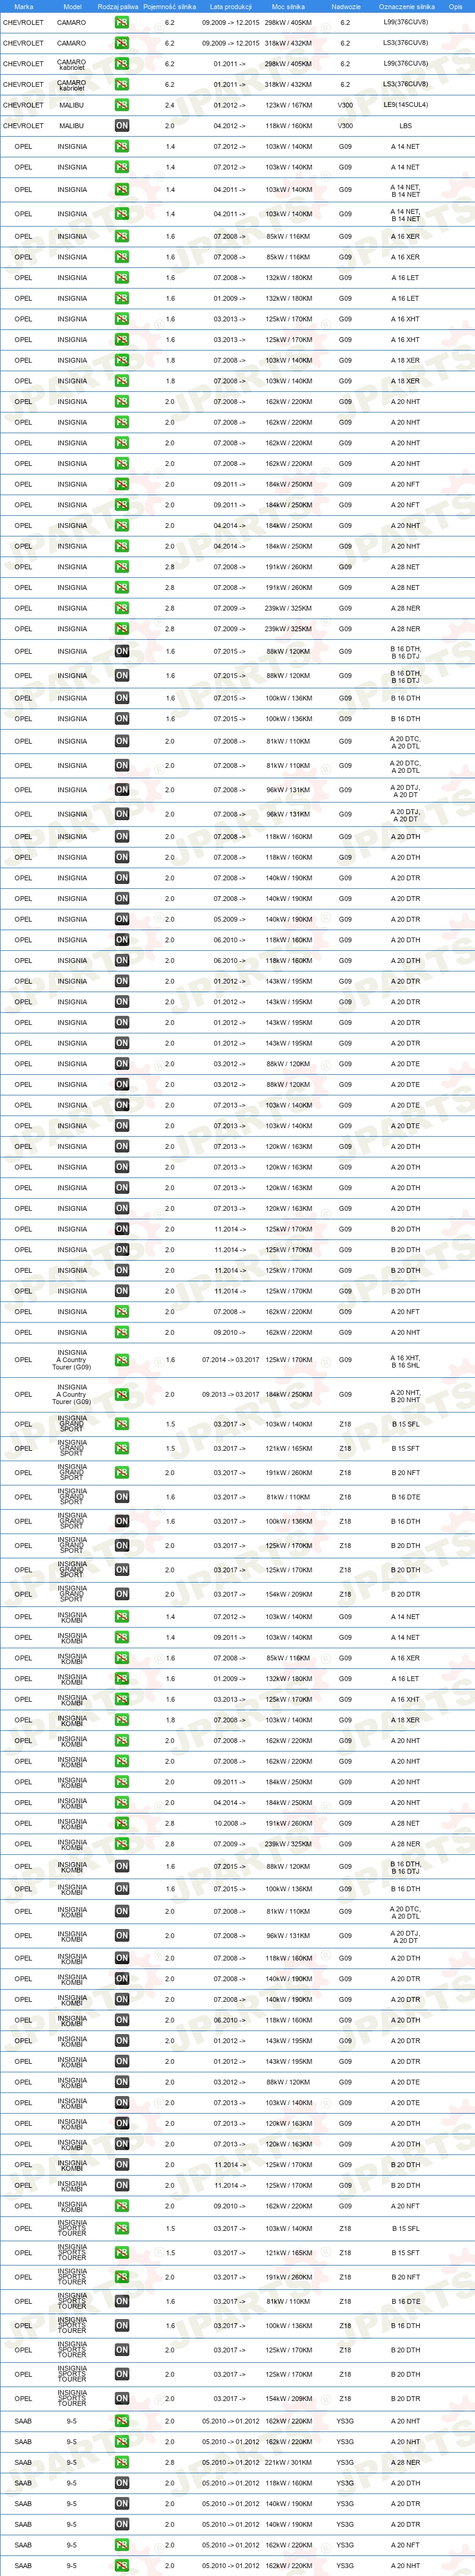Click PB icon in Insignia Kombi 1.4 07.2012 row
475x2576 pixels.
click(x=121, y=1617)
